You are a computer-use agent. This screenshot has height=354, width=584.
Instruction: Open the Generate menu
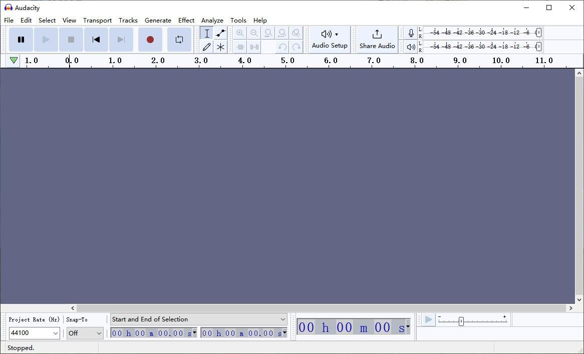pos(158,21)
